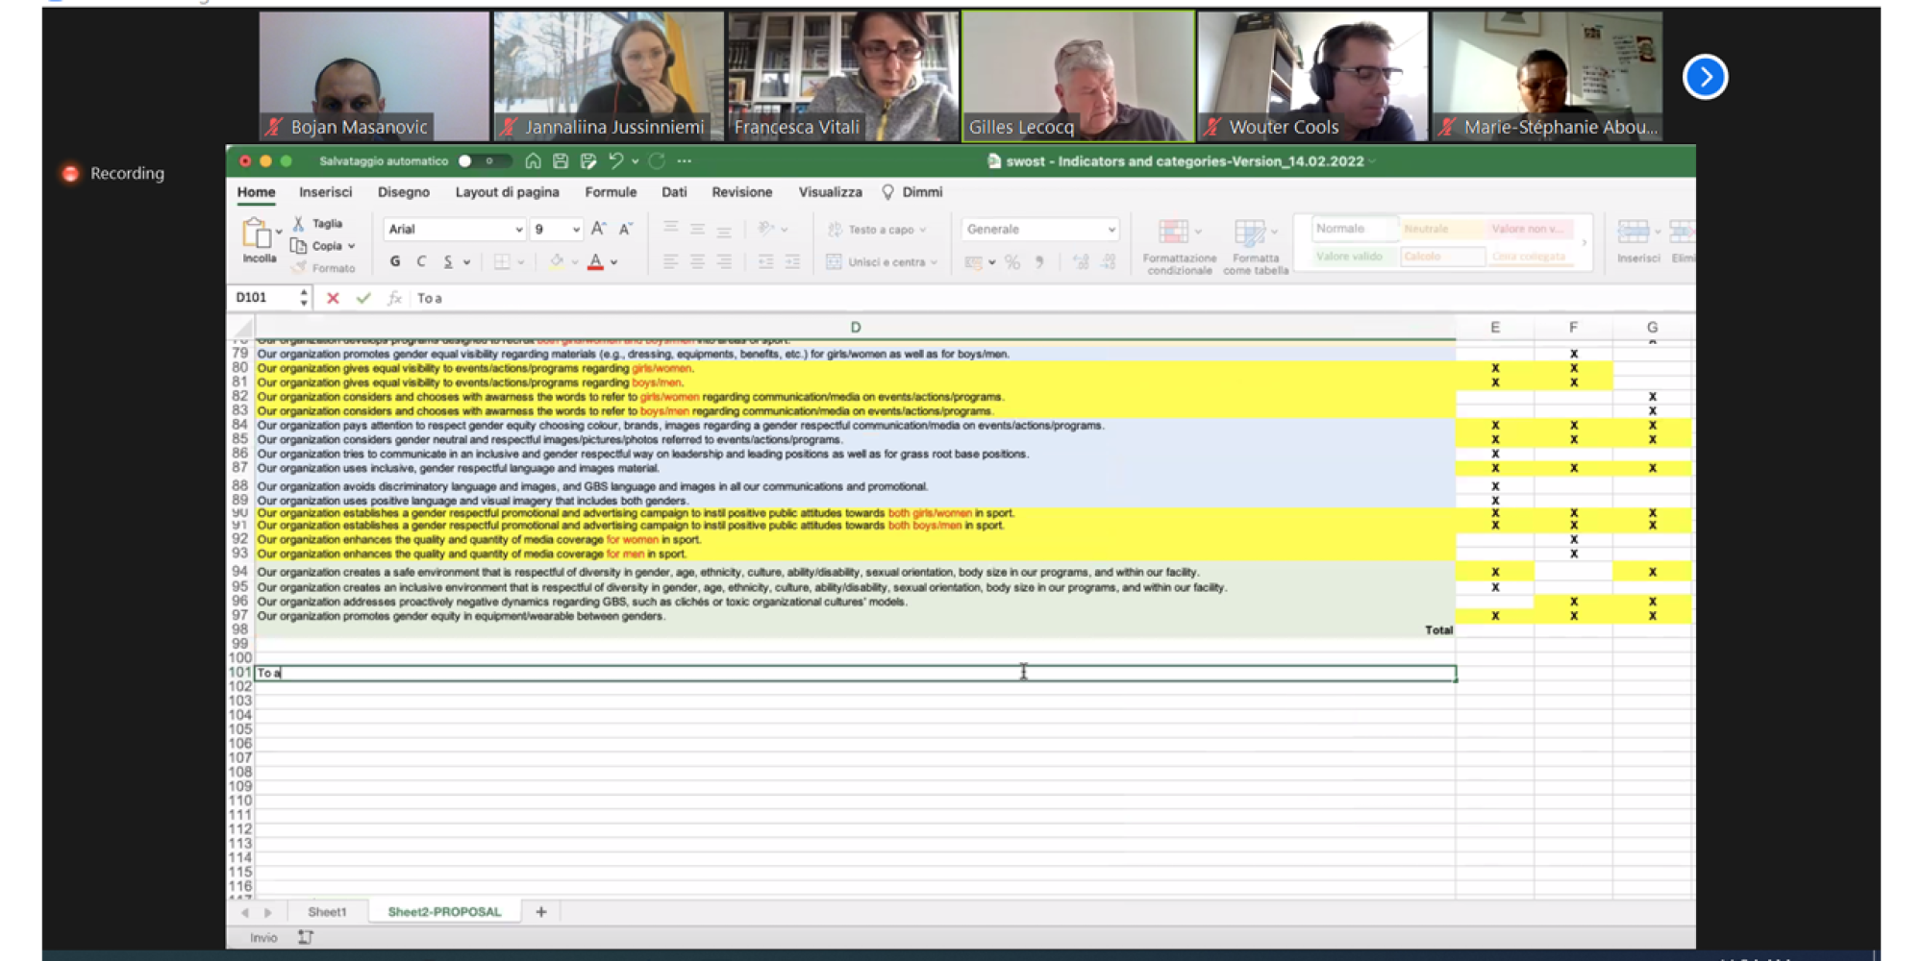The width and height of the screenshot is (1923, 961).
Task: Increase font size with larger A icon
Action: (598, 229)
